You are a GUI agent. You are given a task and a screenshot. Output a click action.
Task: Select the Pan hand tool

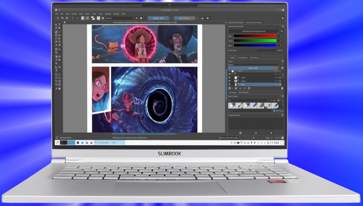59,89
